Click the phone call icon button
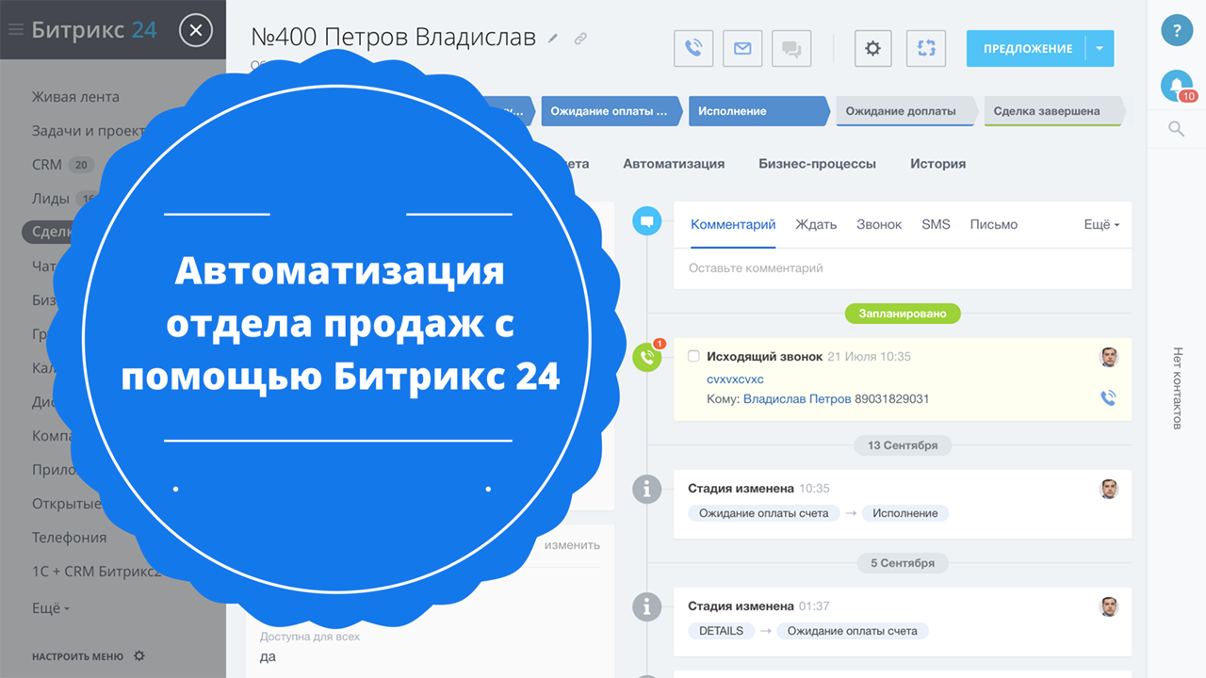The height and width of the screenshot is (678, 1206). (693, 48)
